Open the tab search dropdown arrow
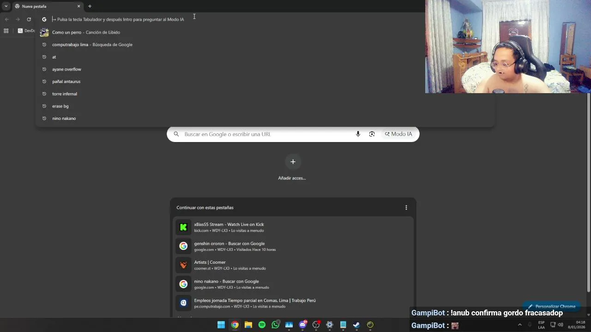 coord(6,6)
